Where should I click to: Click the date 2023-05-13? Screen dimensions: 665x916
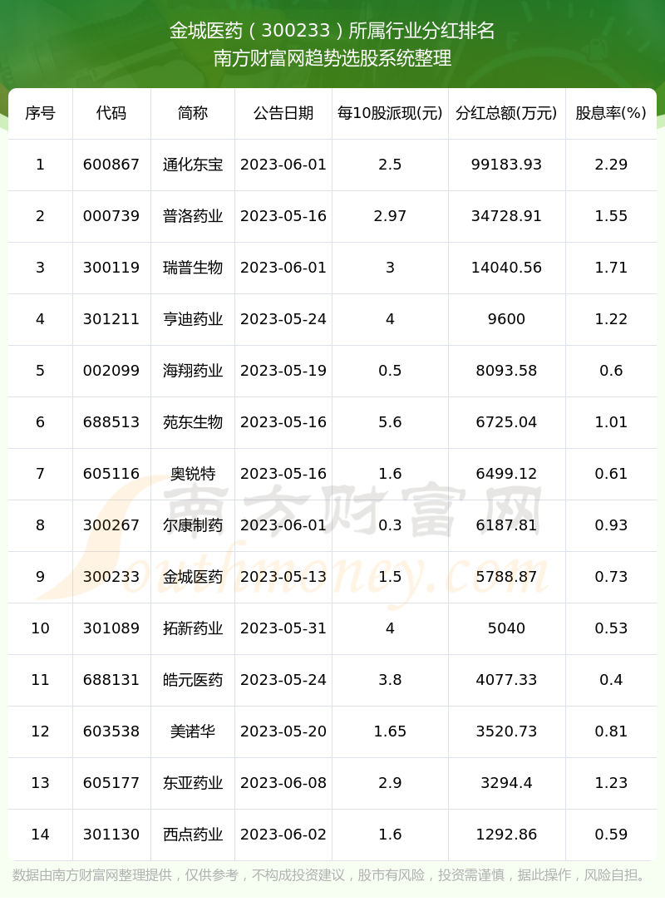click(283, 577)
